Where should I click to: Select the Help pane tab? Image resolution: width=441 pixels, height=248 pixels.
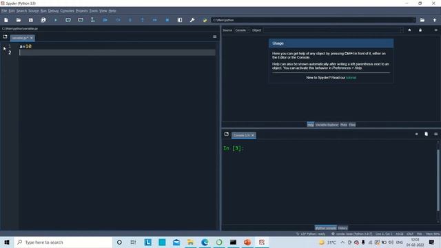(x=310, y=125)
